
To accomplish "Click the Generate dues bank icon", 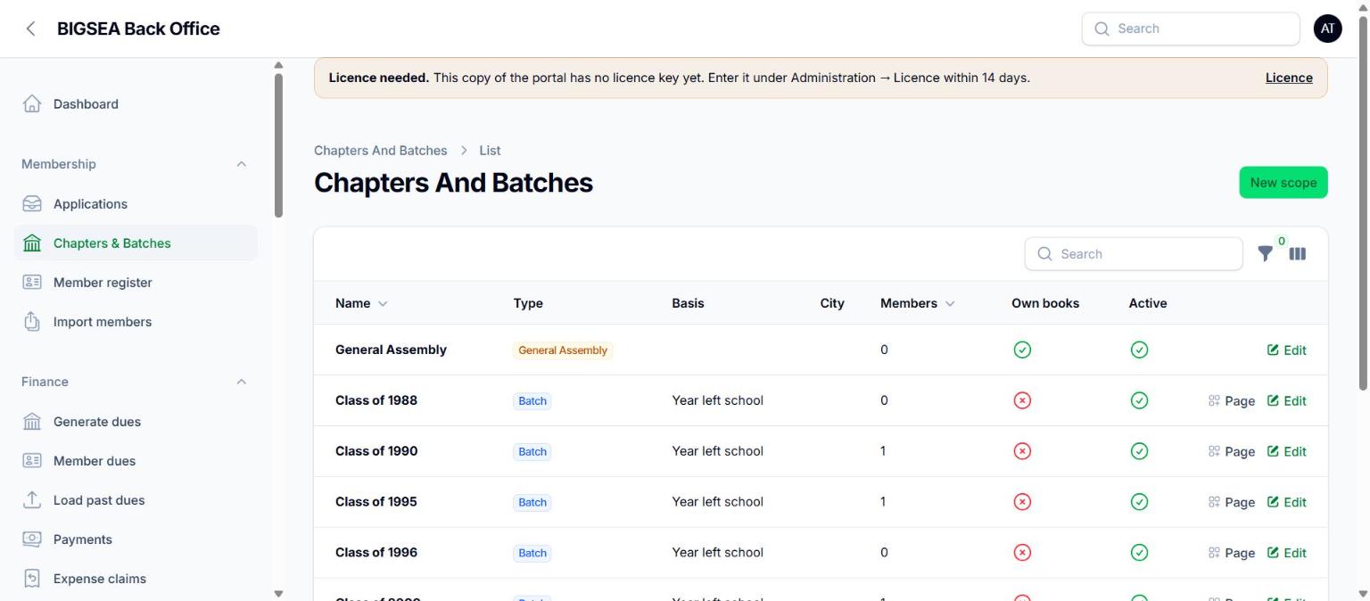I will (32, 422).
